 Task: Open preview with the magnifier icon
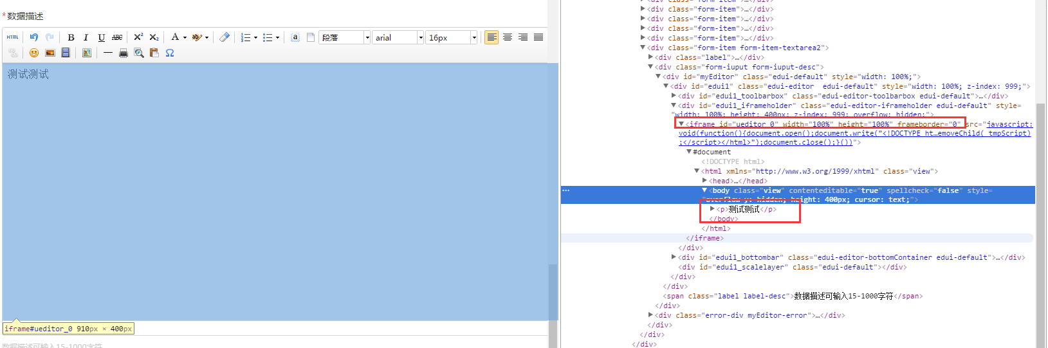tap(139, 53)
